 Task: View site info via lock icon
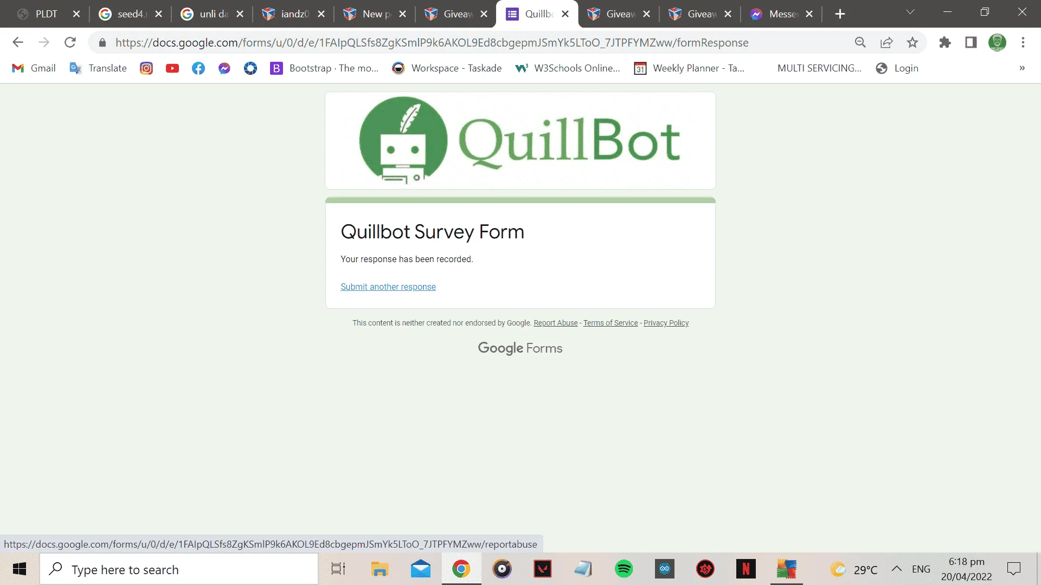(102, 42)
